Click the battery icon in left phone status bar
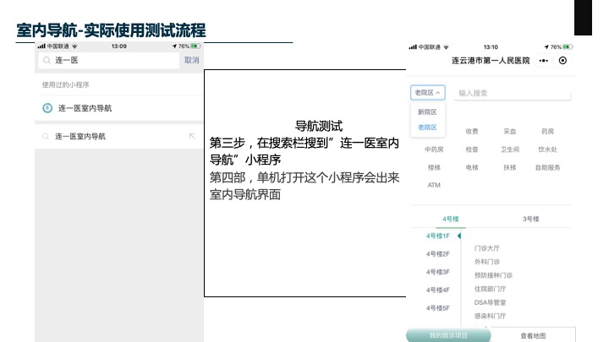The image size is (609, 342). pyautogui.click(x=195, y=46)
